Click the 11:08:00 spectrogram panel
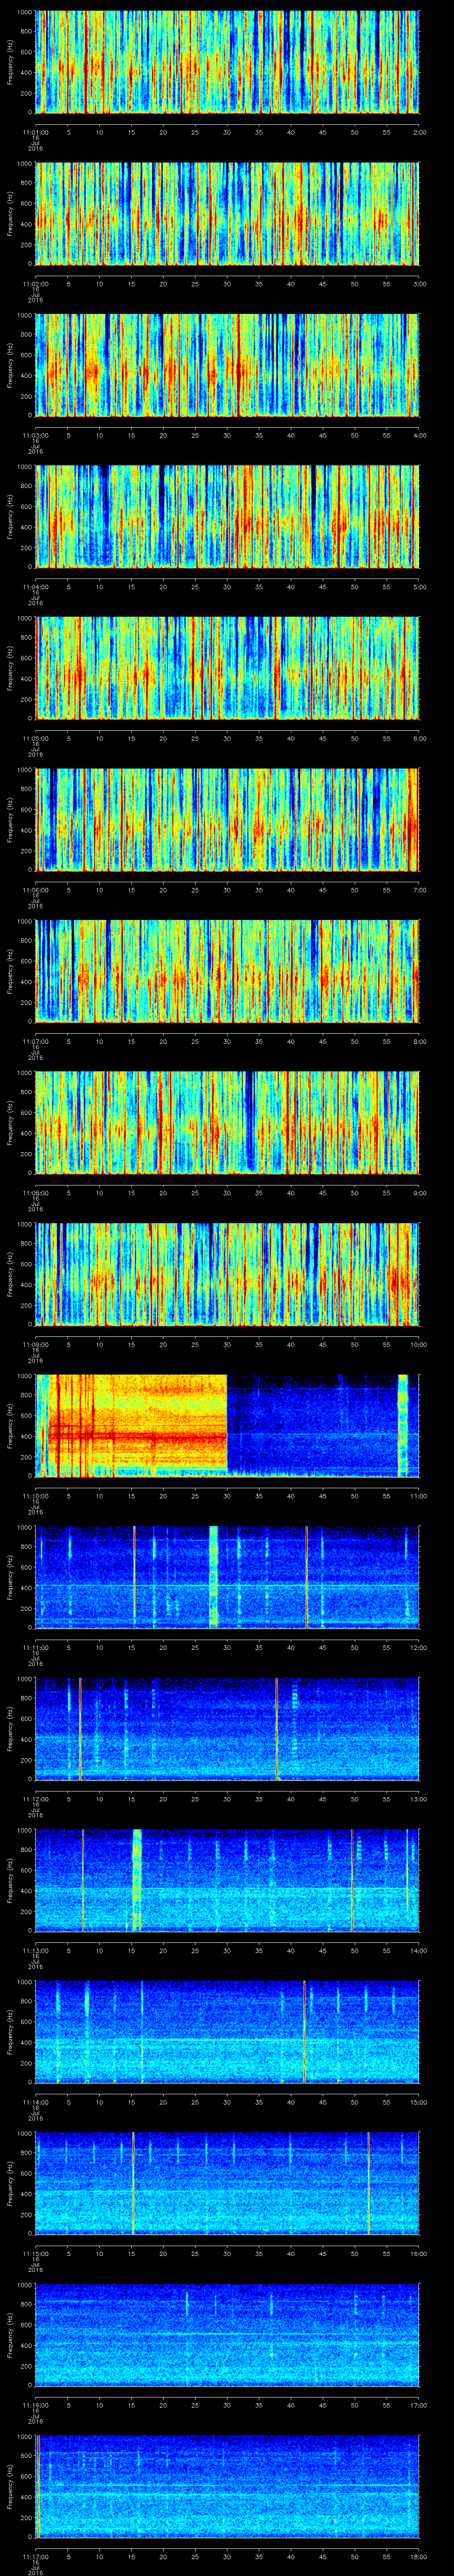Viewport: 454px width, 2576px height. (x=227, y=1122)
